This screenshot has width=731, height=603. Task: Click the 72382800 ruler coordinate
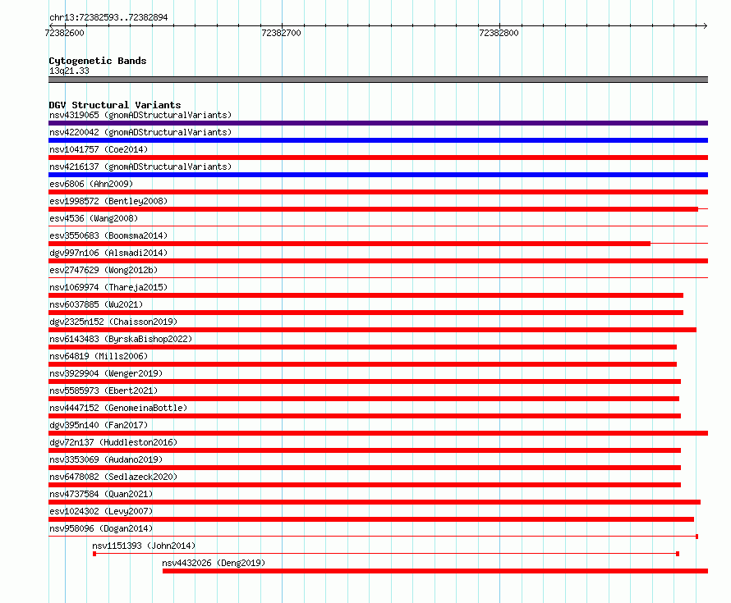[499, 33]
